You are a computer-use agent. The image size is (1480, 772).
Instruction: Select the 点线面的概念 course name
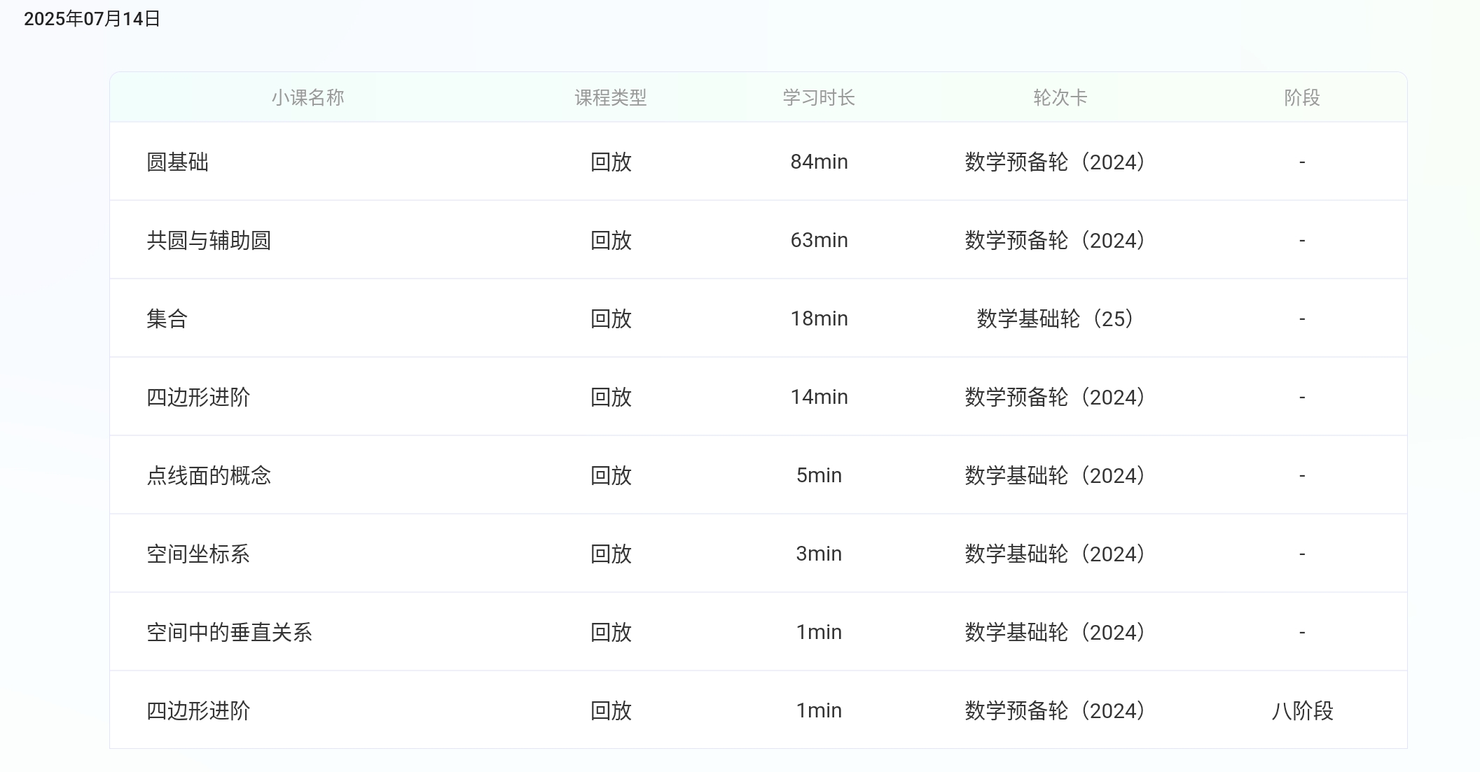[x=209, y=475]
